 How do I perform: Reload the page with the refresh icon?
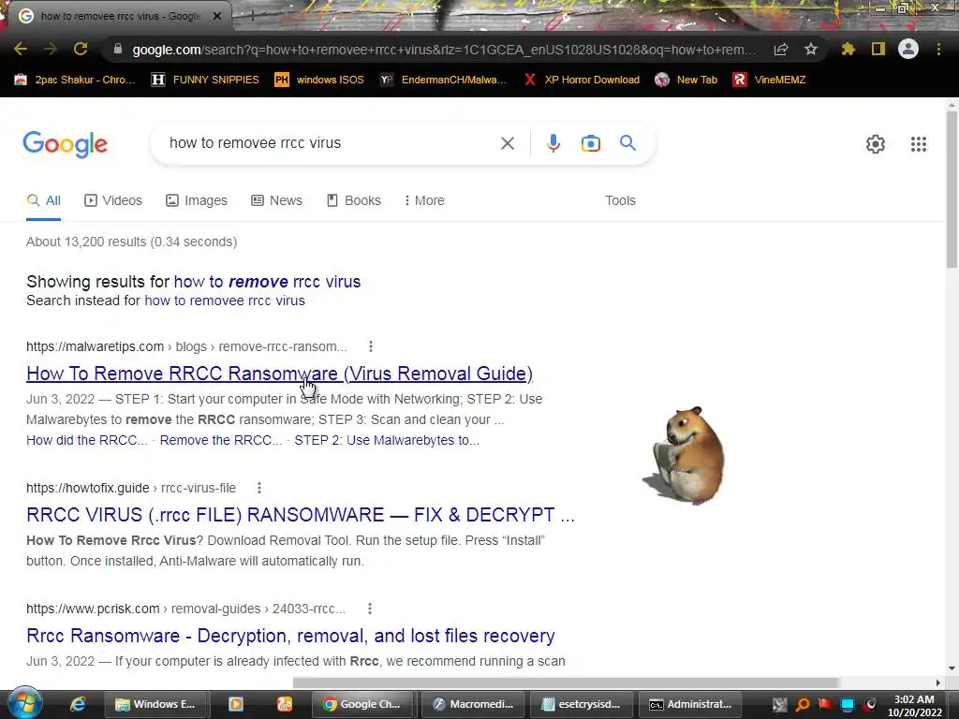click(81, 49)
